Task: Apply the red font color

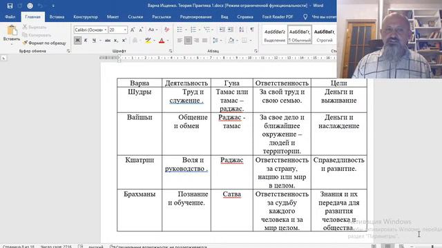Action: [x=162, y=41]
